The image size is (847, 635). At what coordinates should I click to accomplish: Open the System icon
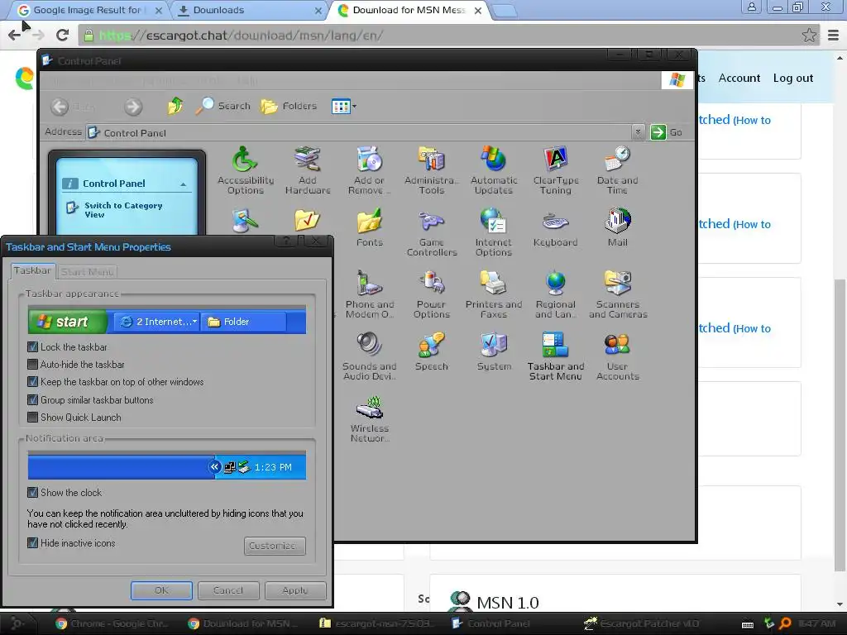pos(494,351)
